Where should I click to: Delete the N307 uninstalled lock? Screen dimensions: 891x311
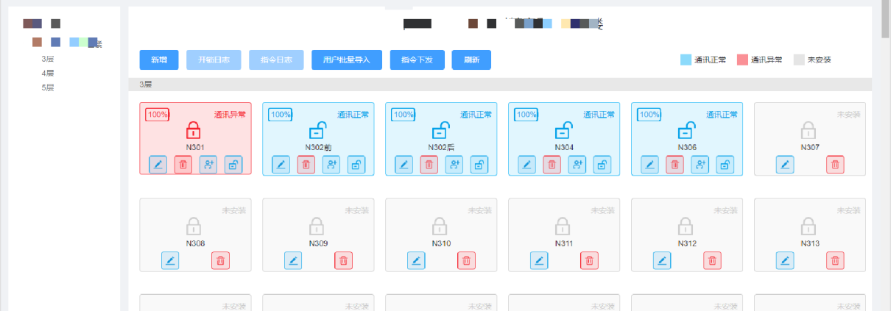835,165
